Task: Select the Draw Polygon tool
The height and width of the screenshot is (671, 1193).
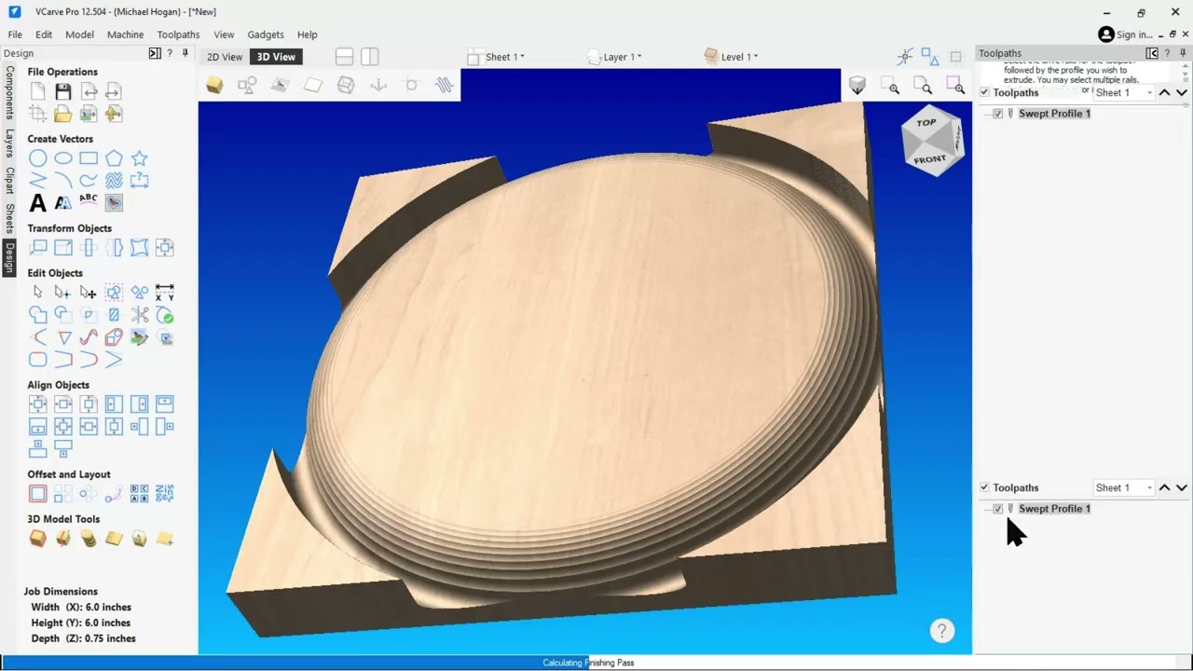Action: 114,158
